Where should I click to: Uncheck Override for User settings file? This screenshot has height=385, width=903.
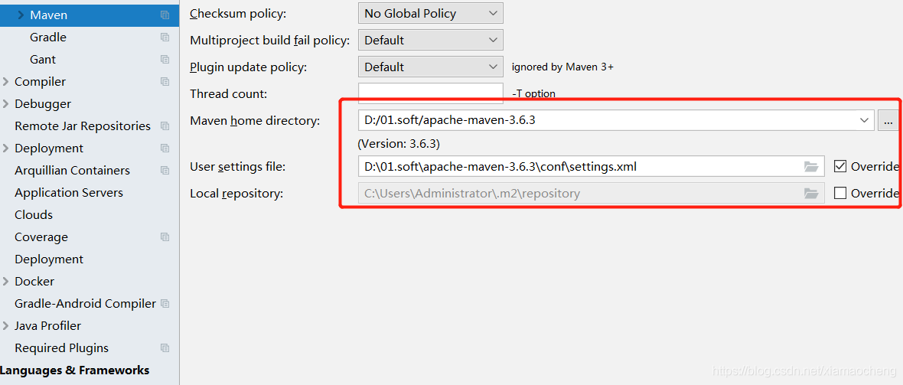(x=840, y=167)
